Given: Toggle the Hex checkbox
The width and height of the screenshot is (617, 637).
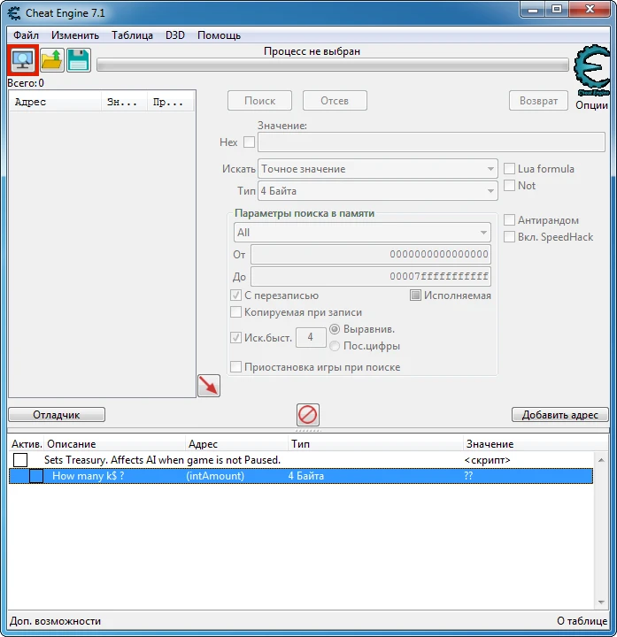Looking at the screenshot, I should tap(249, 142).
